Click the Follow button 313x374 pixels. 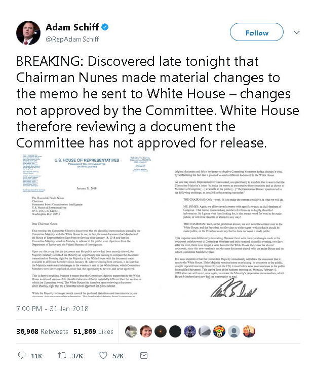pos(257,32)
